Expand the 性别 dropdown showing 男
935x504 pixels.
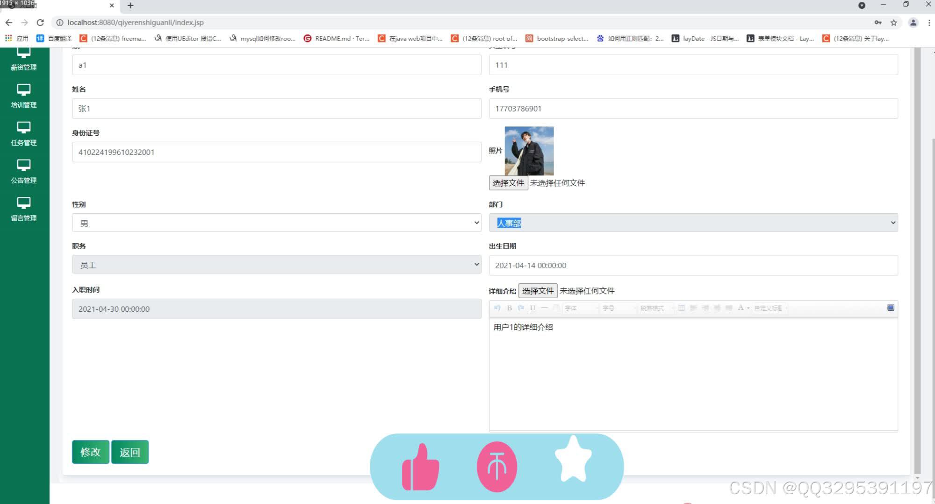pyautogui.click(x=277, y=223)
